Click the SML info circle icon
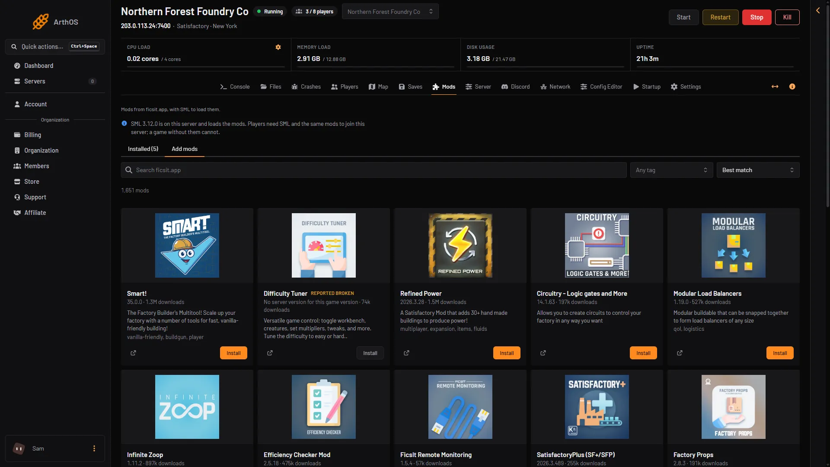Screen dimensions: 830x467 [x=124, y=124]
